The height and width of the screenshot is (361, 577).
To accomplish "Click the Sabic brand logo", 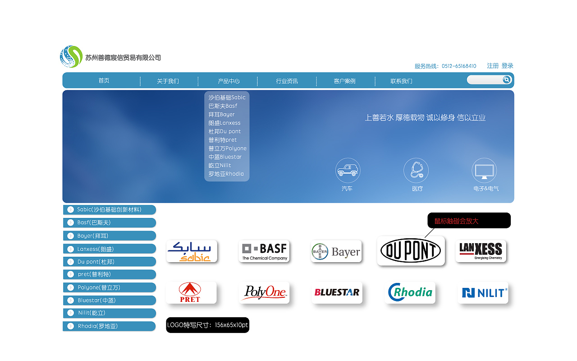I will pyautogui.click(x=192, y=251).
